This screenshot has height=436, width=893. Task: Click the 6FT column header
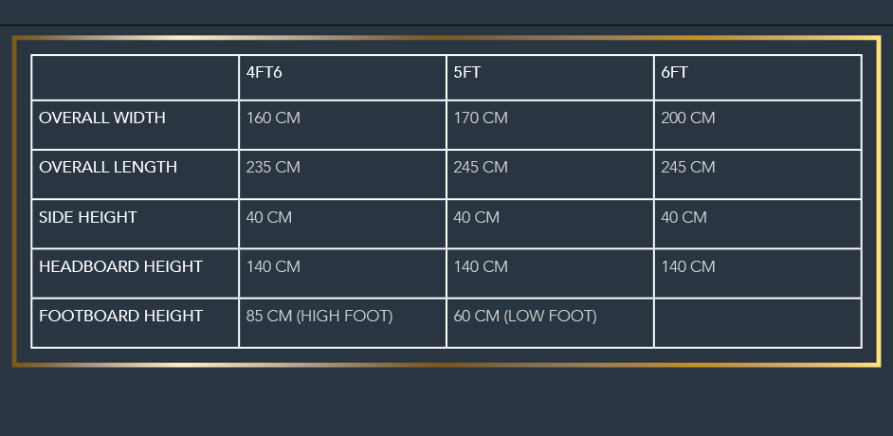(x=674, y=73)
